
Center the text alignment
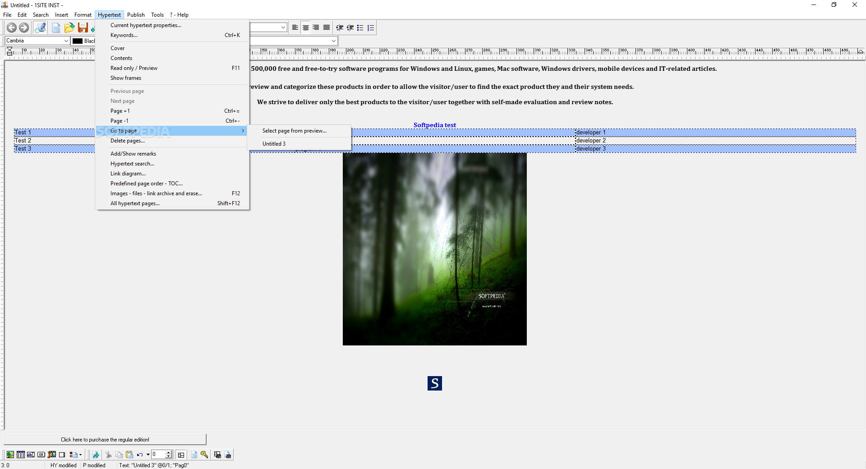pyautogui.click(x=306, y=28)
